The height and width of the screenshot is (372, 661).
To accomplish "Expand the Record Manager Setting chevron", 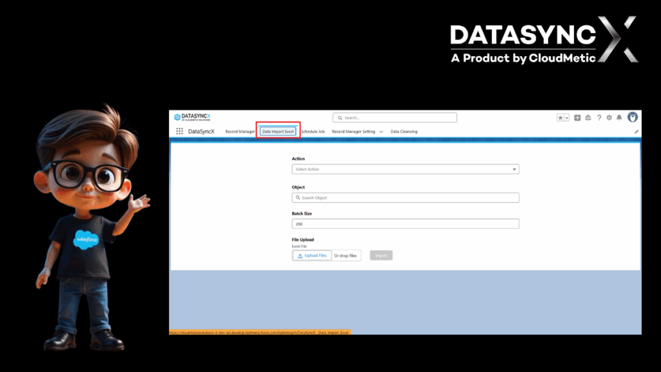I will [x=381, y=131].
